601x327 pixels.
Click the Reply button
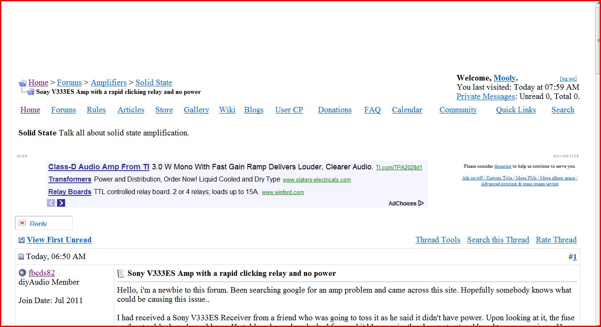pos(44,223)
